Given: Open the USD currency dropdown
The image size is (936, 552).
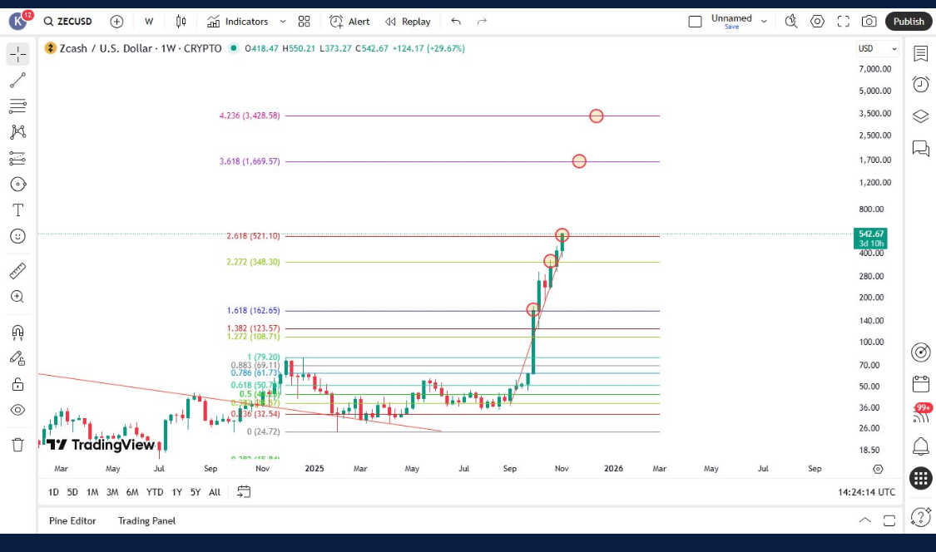Looking at the screenshot, I should point(878,48).
